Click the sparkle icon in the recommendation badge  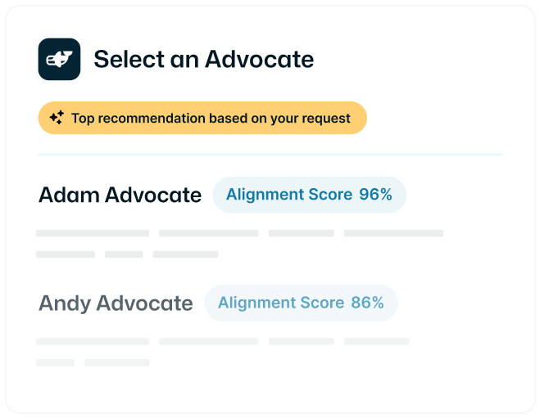point(57,118)
